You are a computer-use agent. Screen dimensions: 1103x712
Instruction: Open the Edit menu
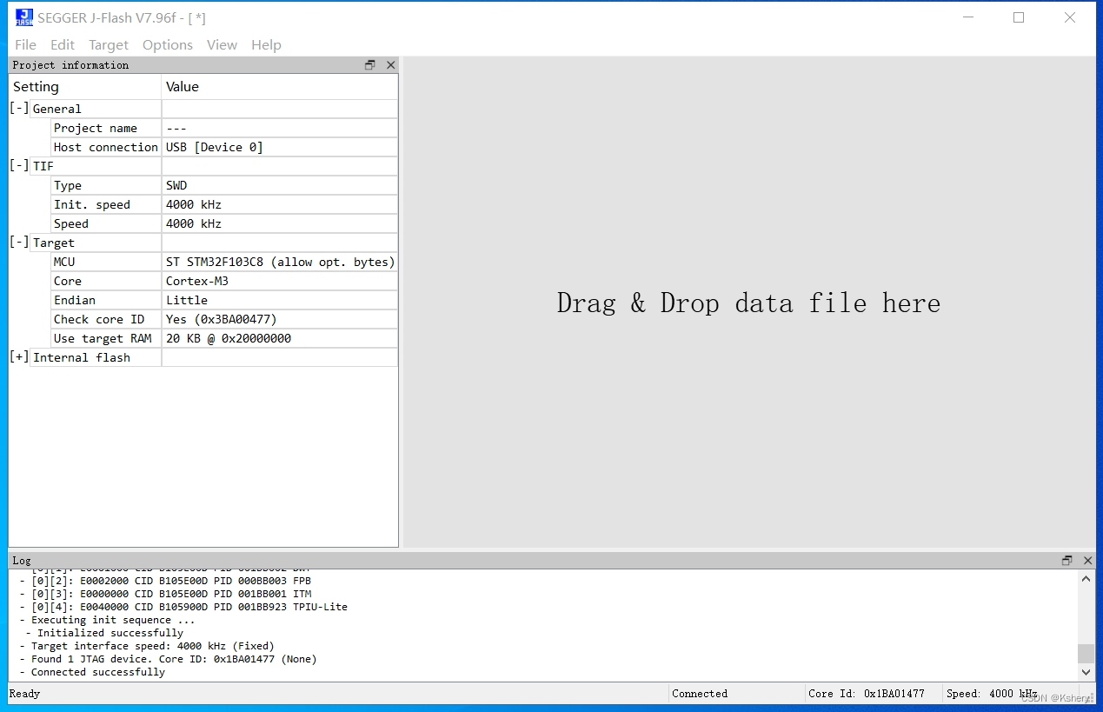tap(63, 45)
